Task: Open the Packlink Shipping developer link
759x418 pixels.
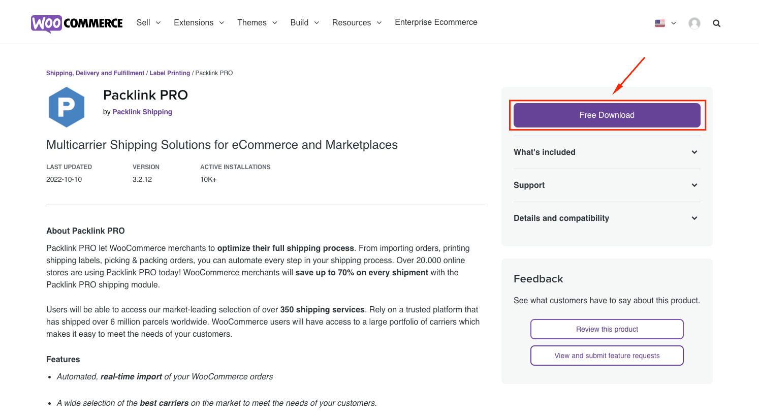Action: click(x=142, y=111)
